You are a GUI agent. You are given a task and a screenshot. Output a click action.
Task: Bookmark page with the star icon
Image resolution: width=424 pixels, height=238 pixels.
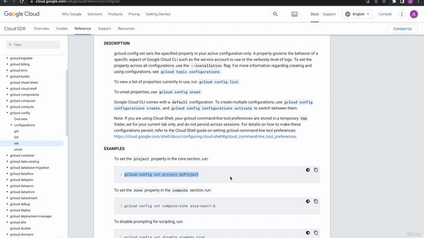point(384,1)
